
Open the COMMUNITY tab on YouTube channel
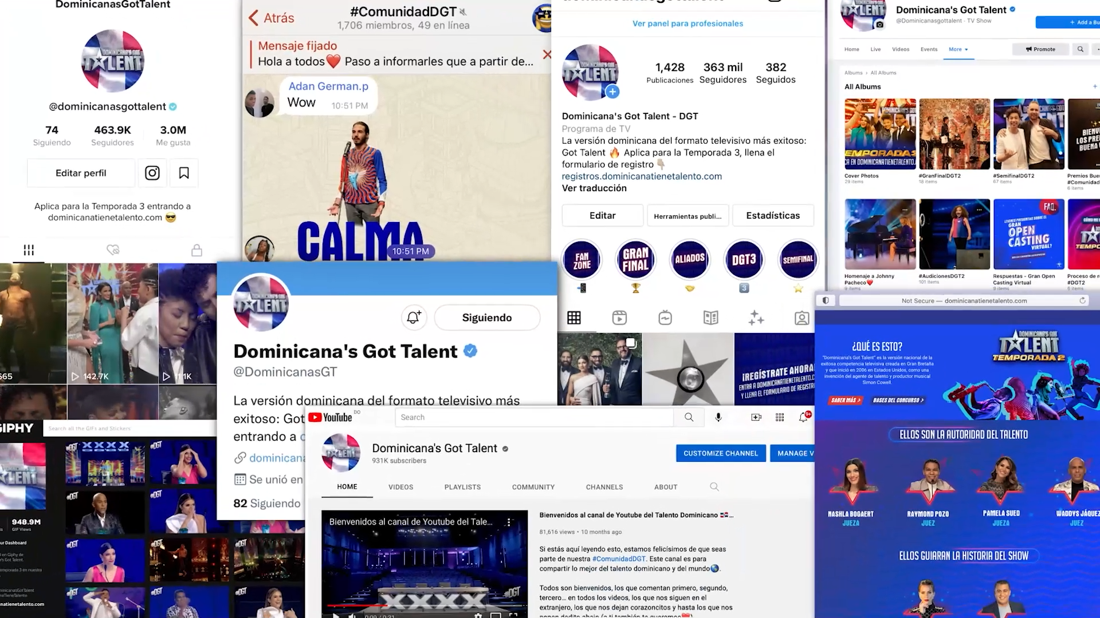pyautogui.click(x=533, y=487)
